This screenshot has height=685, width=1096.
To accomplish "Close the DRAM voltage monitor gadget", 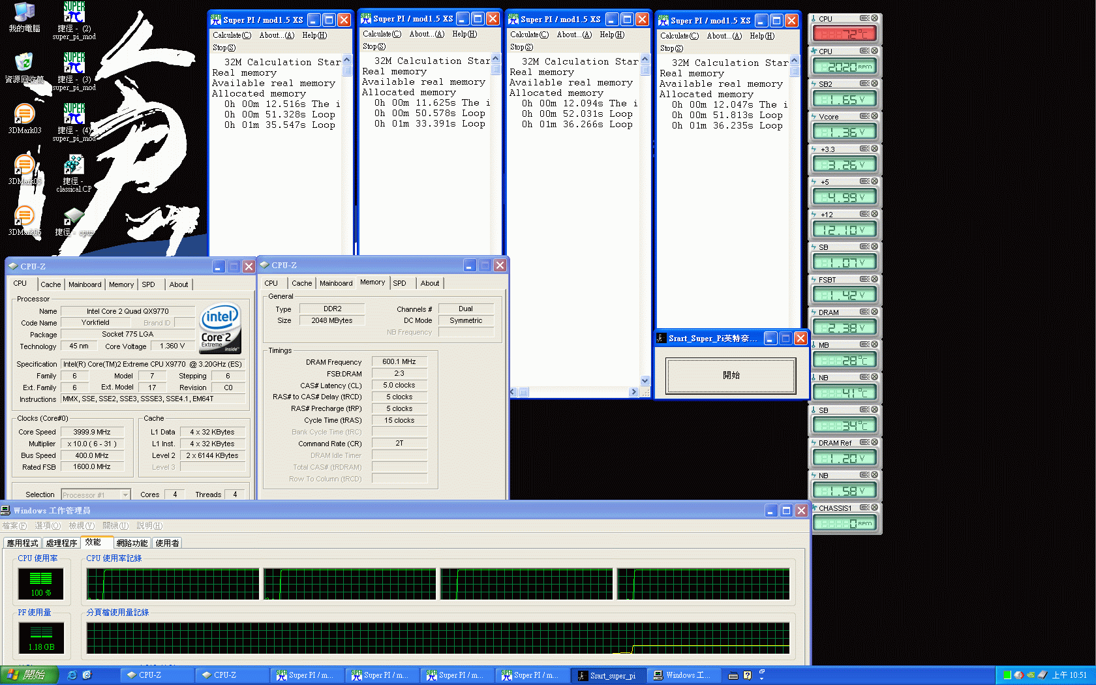I will tap(874, 312).
